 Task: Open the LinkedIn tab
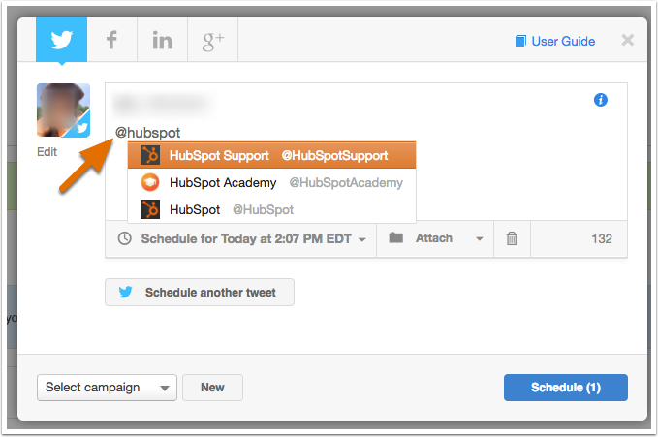[x=163, y=40]
